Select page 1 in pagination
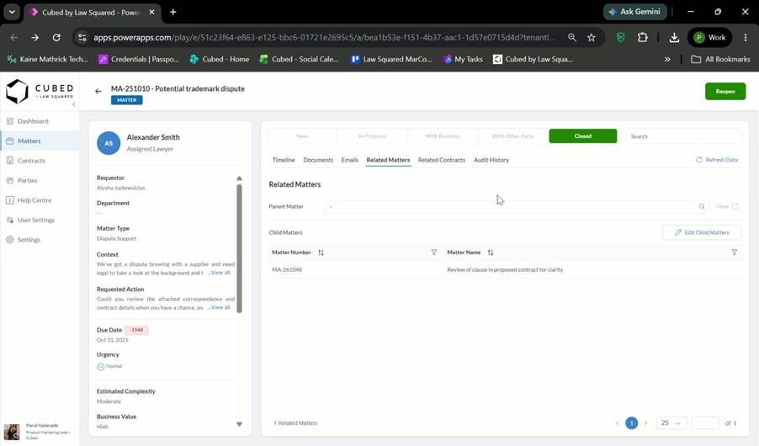 (x=631, y=423)
